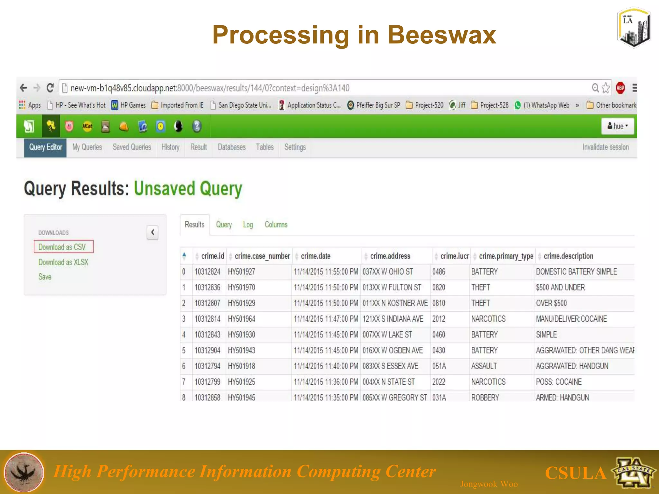The image size is (659, 494).
Task: Expand hidden bookmarks with chevron
Action: click(x=577, y=105)
